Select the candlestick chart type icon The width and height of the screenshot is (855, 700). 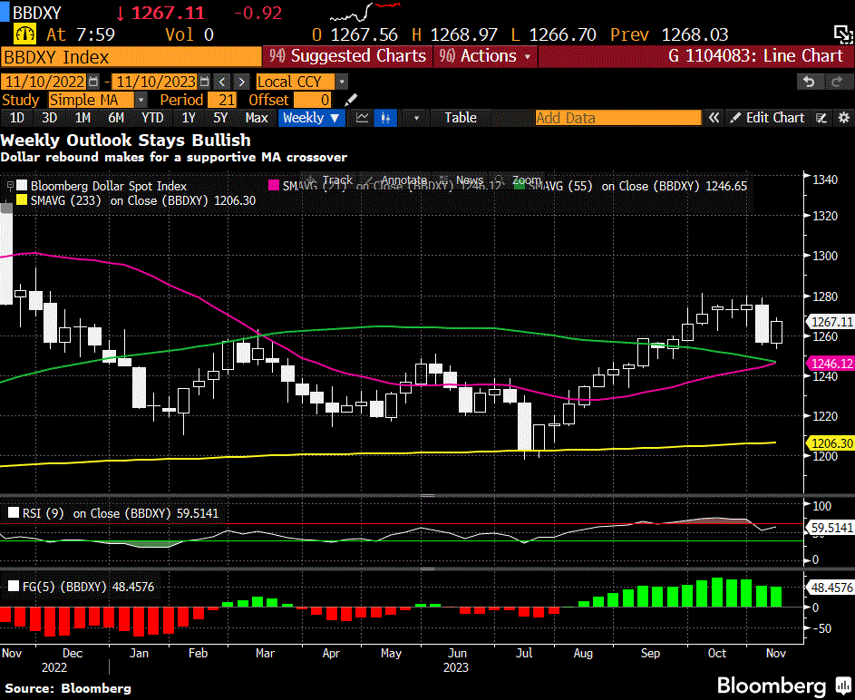point(385,118)
